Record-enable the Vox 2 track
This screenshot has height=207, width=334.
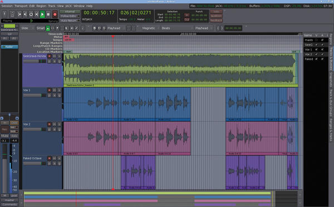49,124
